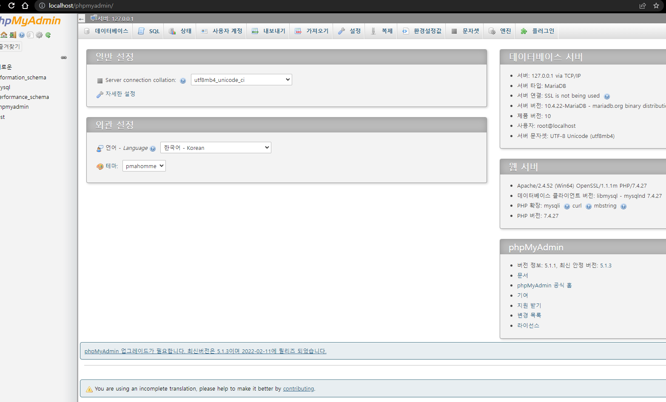The height and width of the screenshot is (402, 666).
Task: Open the 즐겨찾기 favorites tab in sidebar
Action: [x=10, y=46]
